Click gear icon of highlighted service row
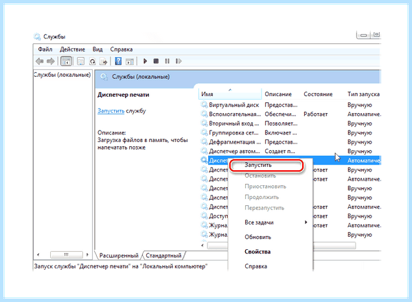The image size is (412, 302). pos(204,160)
